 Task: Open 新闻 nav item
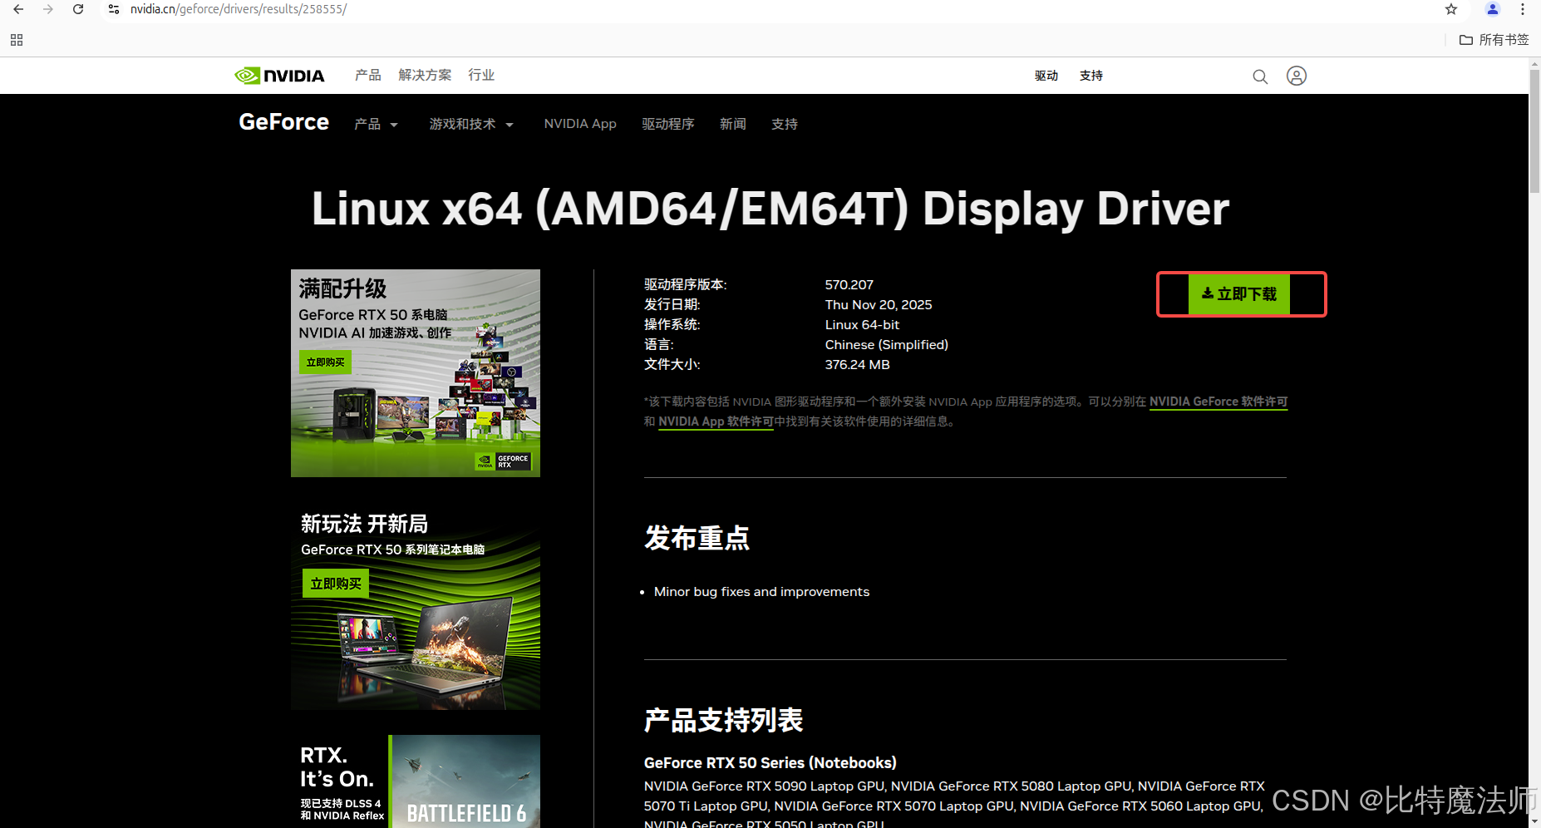pos(733,124)
